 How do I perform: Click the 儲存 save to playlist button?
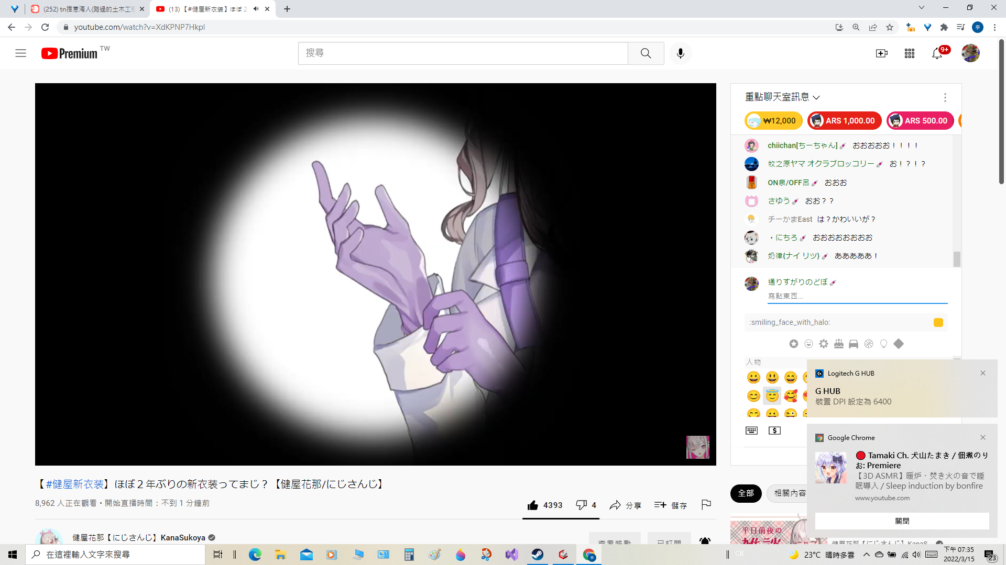point(670,505)
